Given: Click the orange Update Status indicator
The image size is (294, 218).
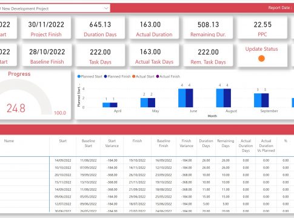Looking at the screenshot, I should (x=261, y=59).
